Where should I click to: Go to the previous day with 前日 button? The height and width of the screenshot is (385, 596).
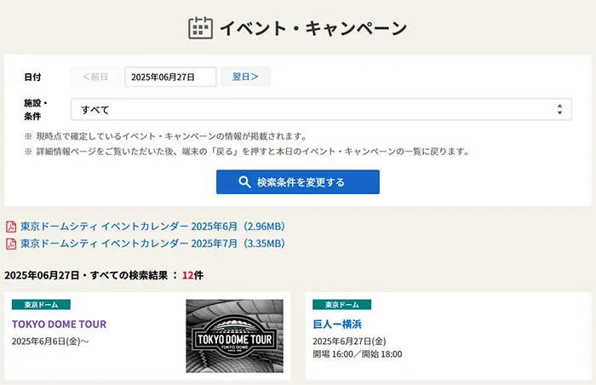95,77
